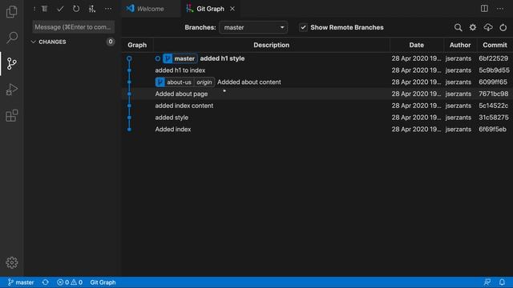Select commit 'Added about page'
Screen dimensions: 513x288
(182, 94)
